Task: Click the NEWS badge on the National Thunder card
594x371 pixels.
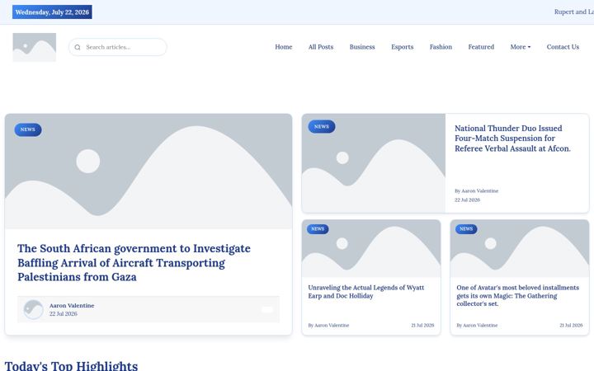Action: [x=322, y=126]
